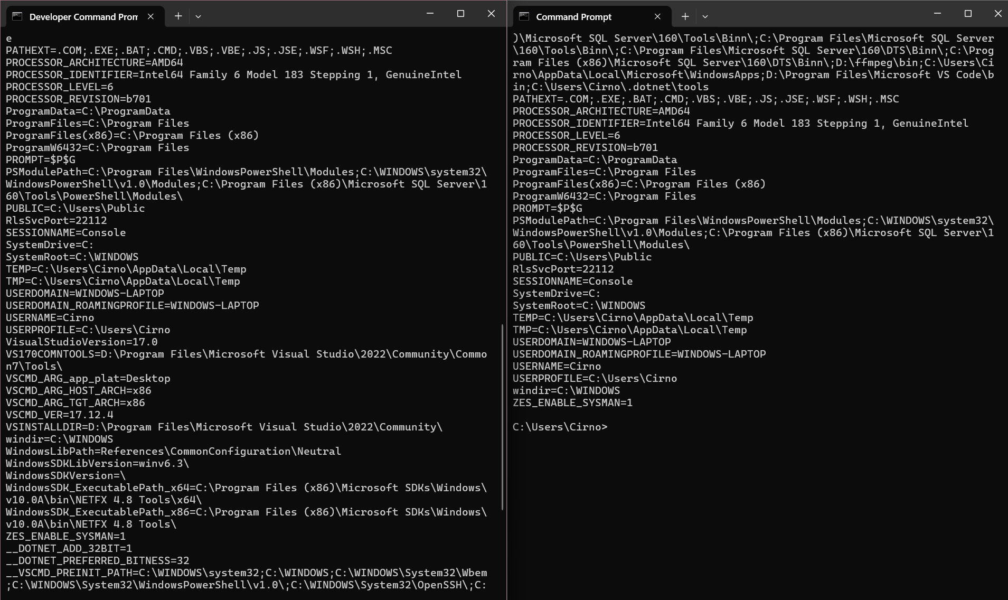Close the Command Prompt tab
The height and width of the screenshot is (600, 1008).
(x=657, y=16)
